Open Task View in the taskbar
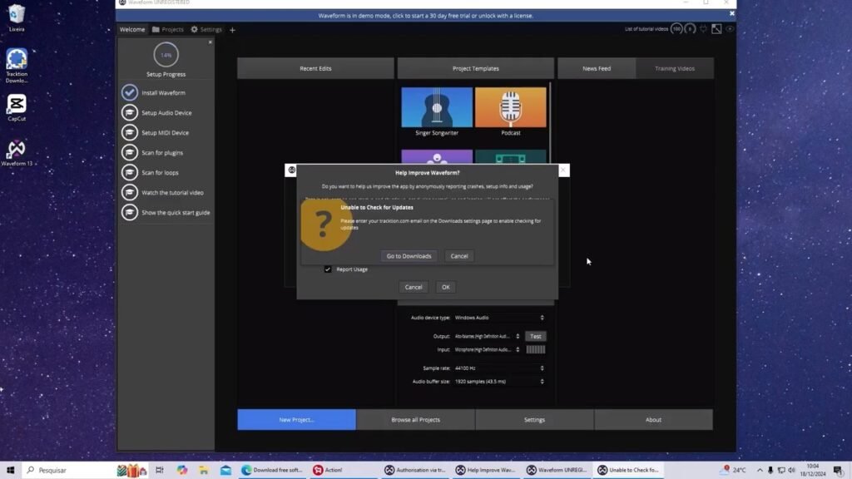Screen dimensions: 852x479 click(x=159, y=470)
